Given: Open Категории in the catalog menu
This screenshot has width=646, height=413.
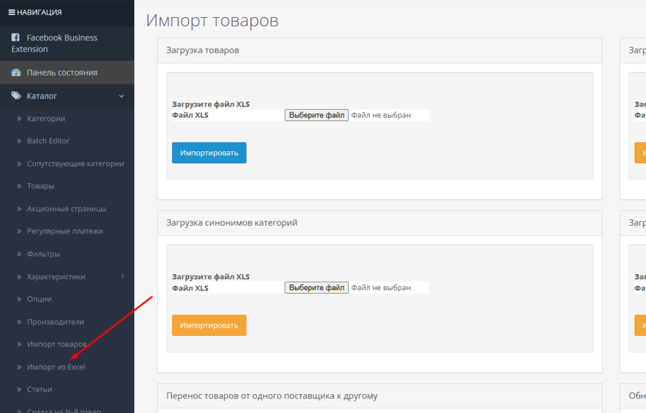Looking at the screenshot, I should 46,119.
